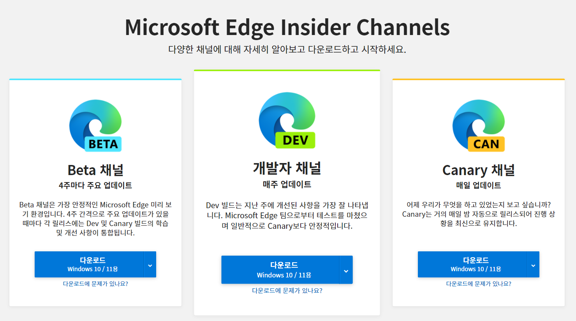Select the 'Beta 채널' heading
Screen dimensions: 576x321
pyautogui.click(x=95, y=170)
